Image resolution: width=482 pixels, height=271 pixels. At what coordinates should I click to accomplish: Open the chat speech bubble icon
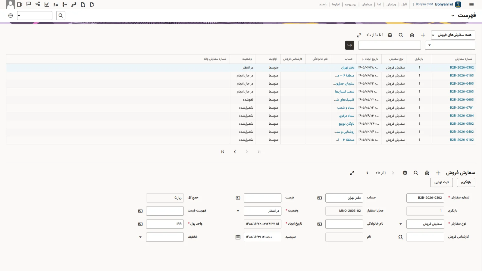(29, 4)
